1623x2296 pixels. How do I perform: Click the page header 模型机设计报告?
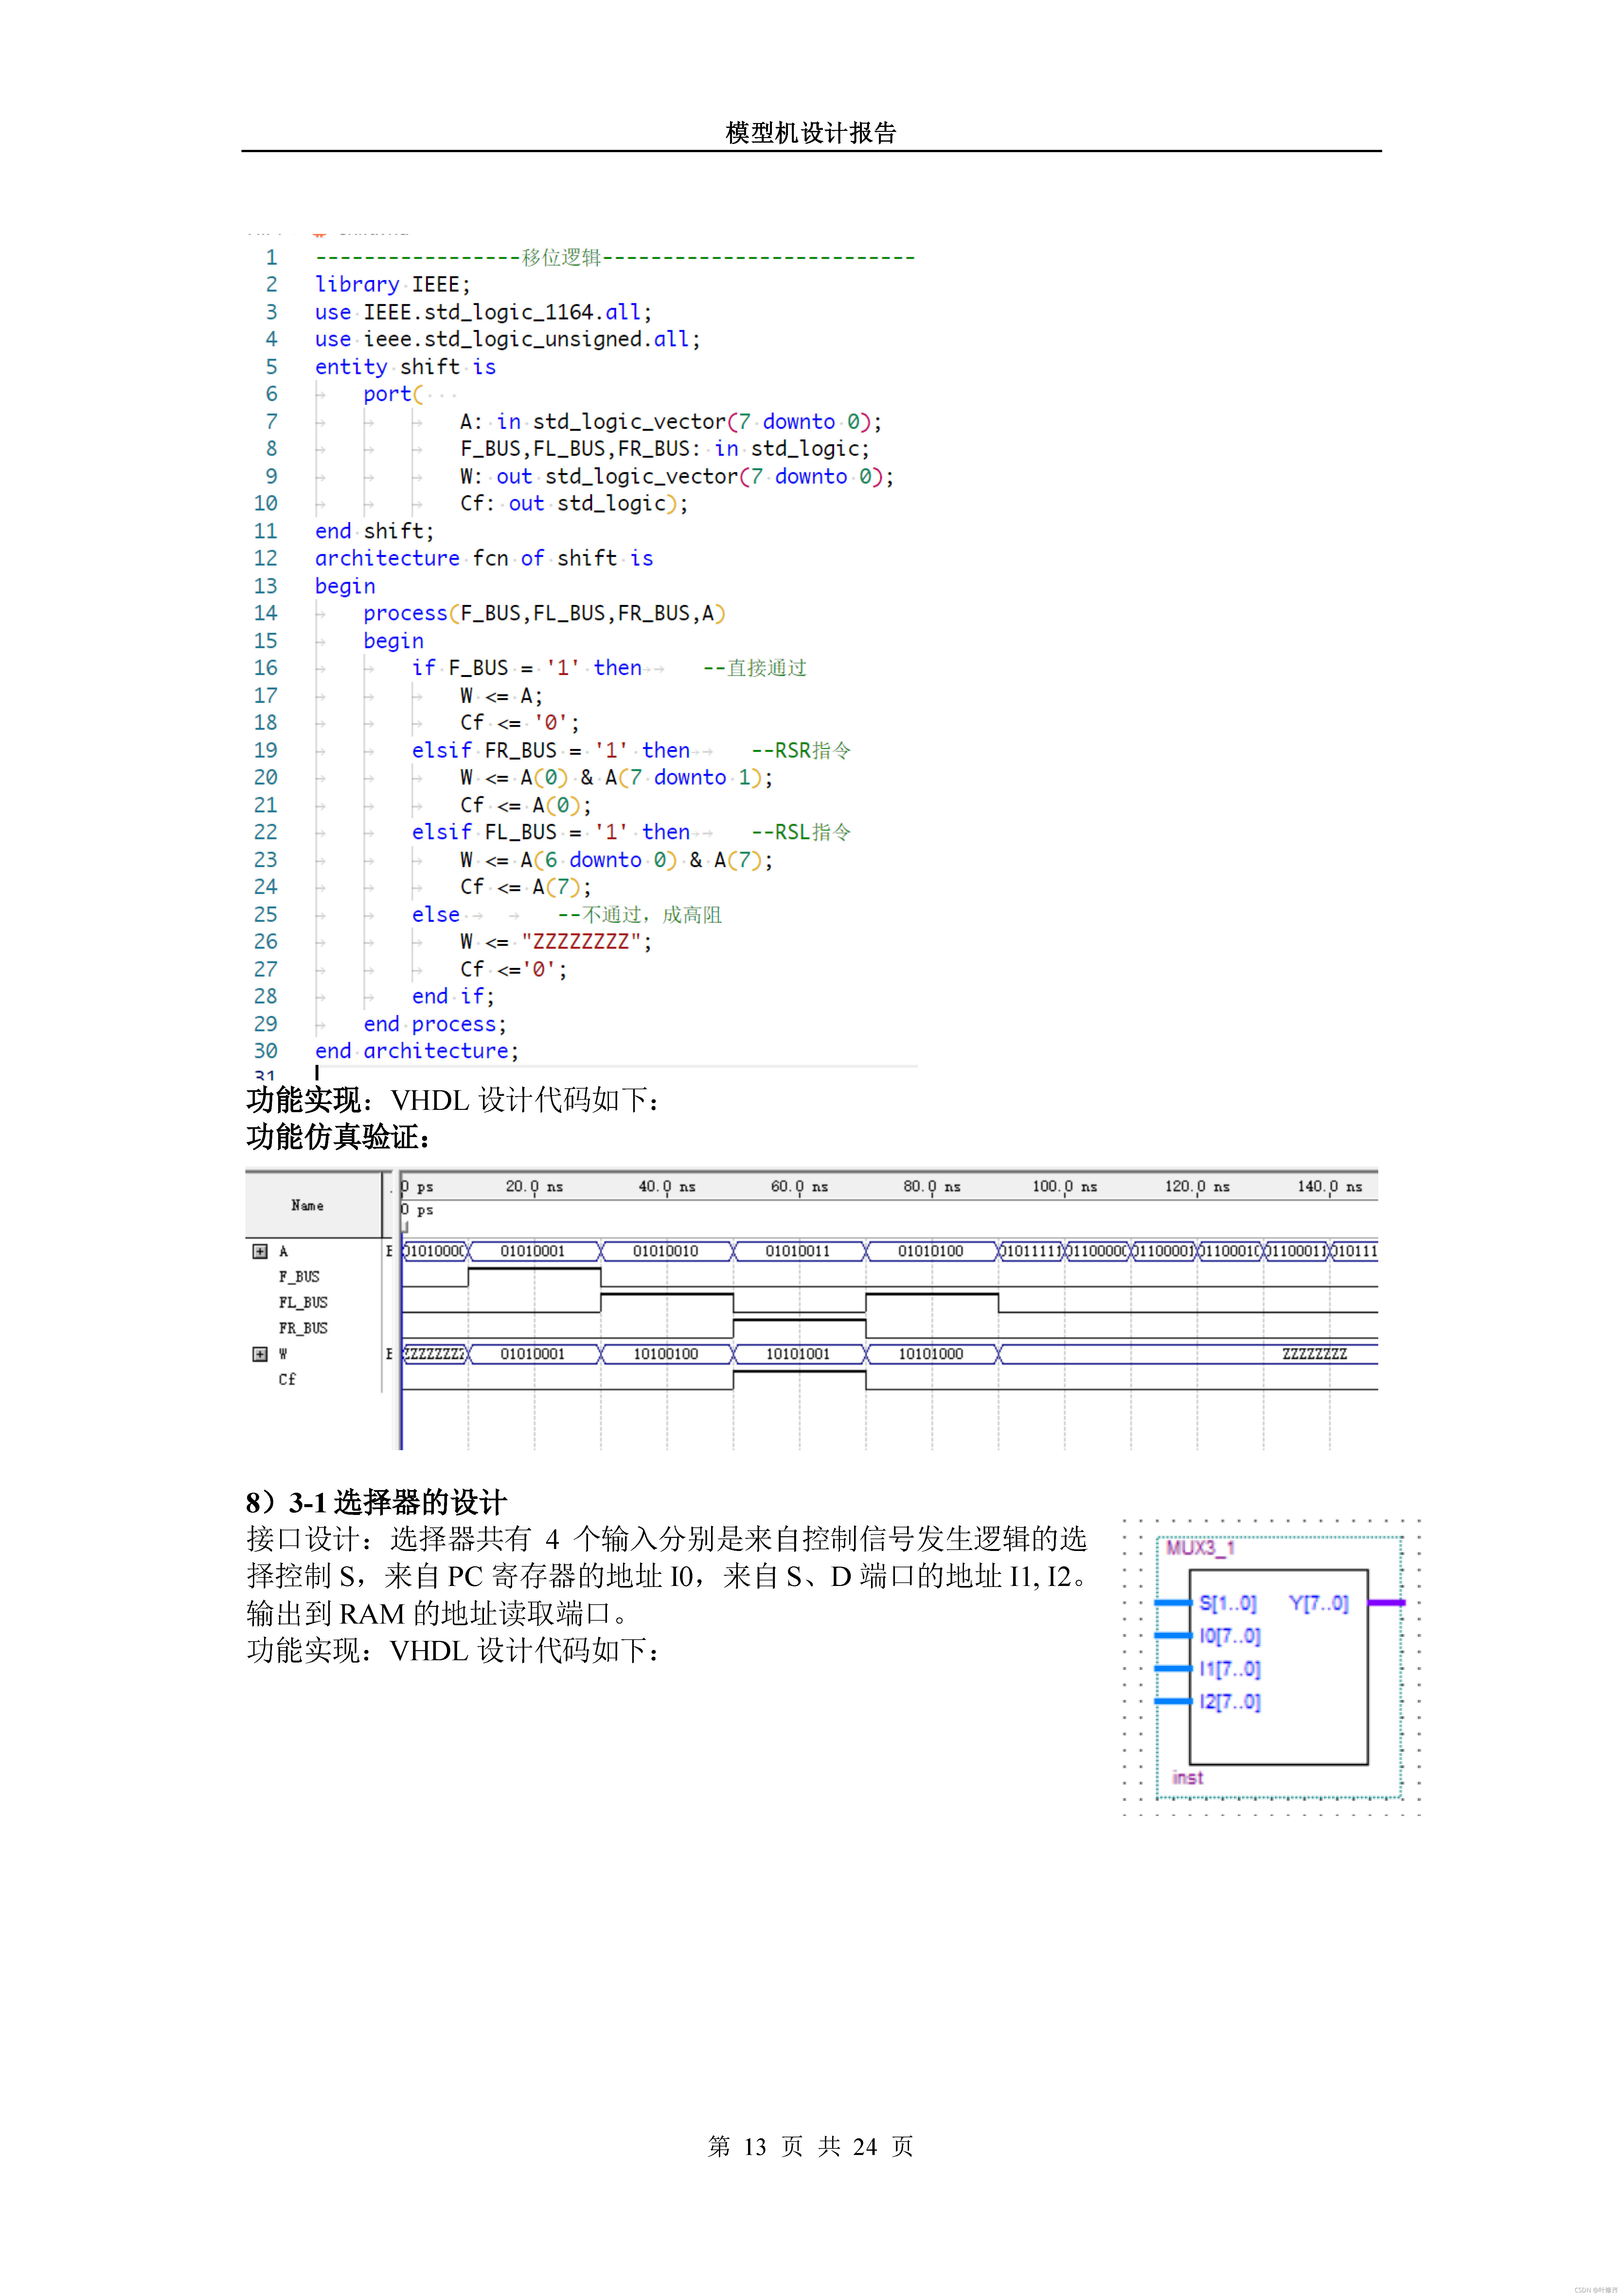811,133
